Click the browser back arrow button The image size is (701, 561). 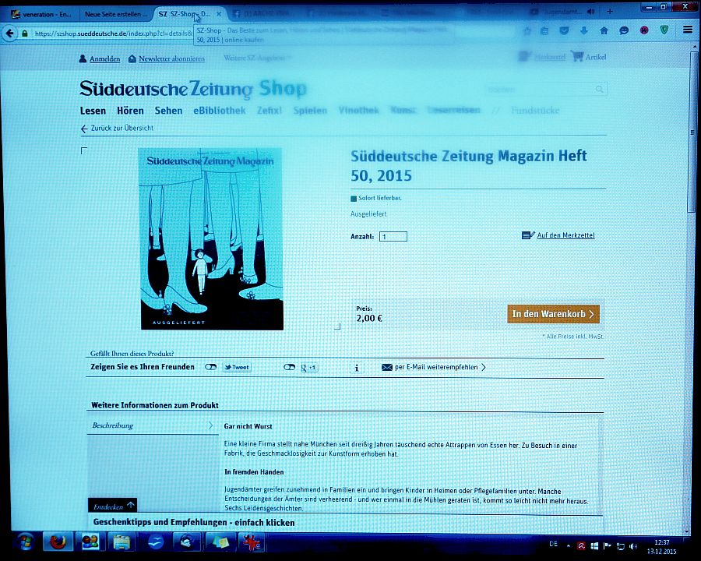point(10,34)
